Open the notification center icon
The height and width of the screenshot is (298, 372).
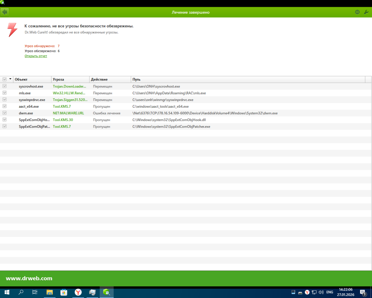coord(363,292)
